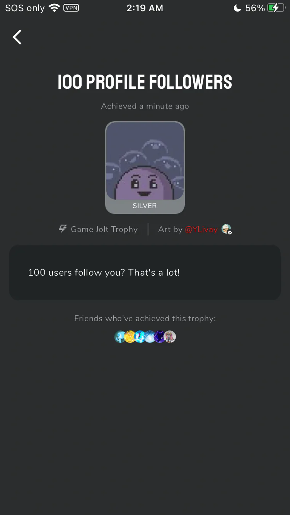Tap the moon Do Not Disturb icon
The height and width of the screenshot is (515, 290).
pos(238,8)
